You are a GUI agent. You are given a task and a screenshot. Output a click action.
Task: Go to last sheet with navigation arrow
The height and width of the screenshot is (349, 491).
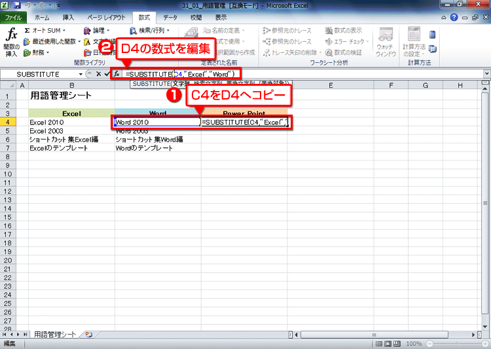click(x=25, y=335)
